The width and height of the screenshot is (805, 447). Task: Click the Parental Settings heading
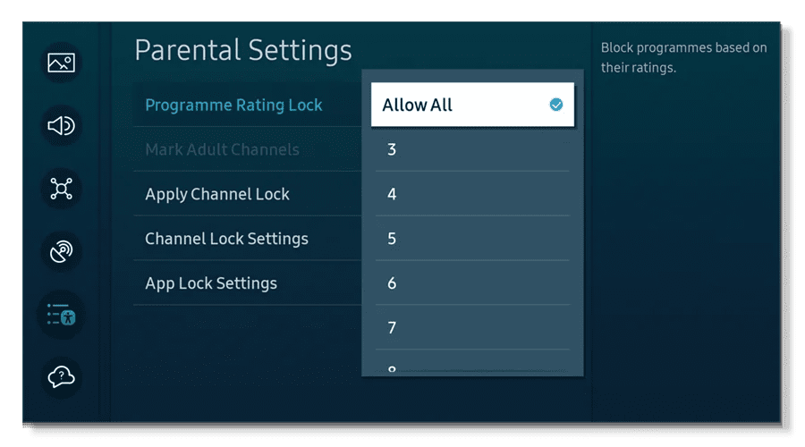point(243,49)
